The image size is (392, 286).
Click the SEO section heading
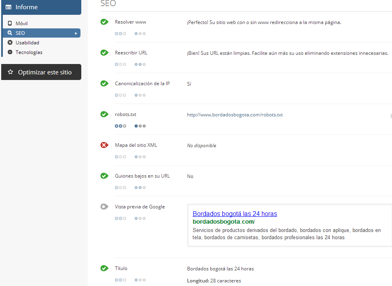click(x=108, y=4)
